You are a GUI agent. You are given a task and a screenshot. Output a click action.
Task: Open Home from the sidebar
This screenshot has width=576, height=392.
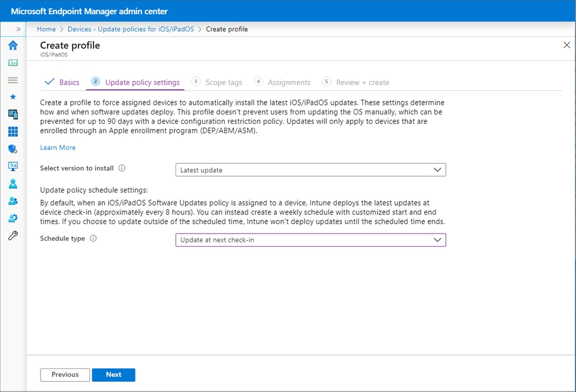(12, 46)
